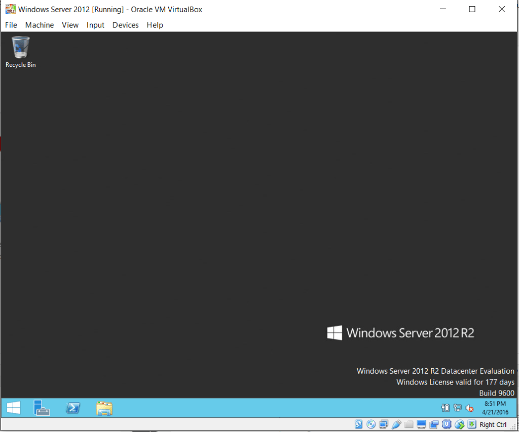The width and height of the screenshot is (519, 432).
Task: Open the optical drives status icon
Action: pos(371,424)
